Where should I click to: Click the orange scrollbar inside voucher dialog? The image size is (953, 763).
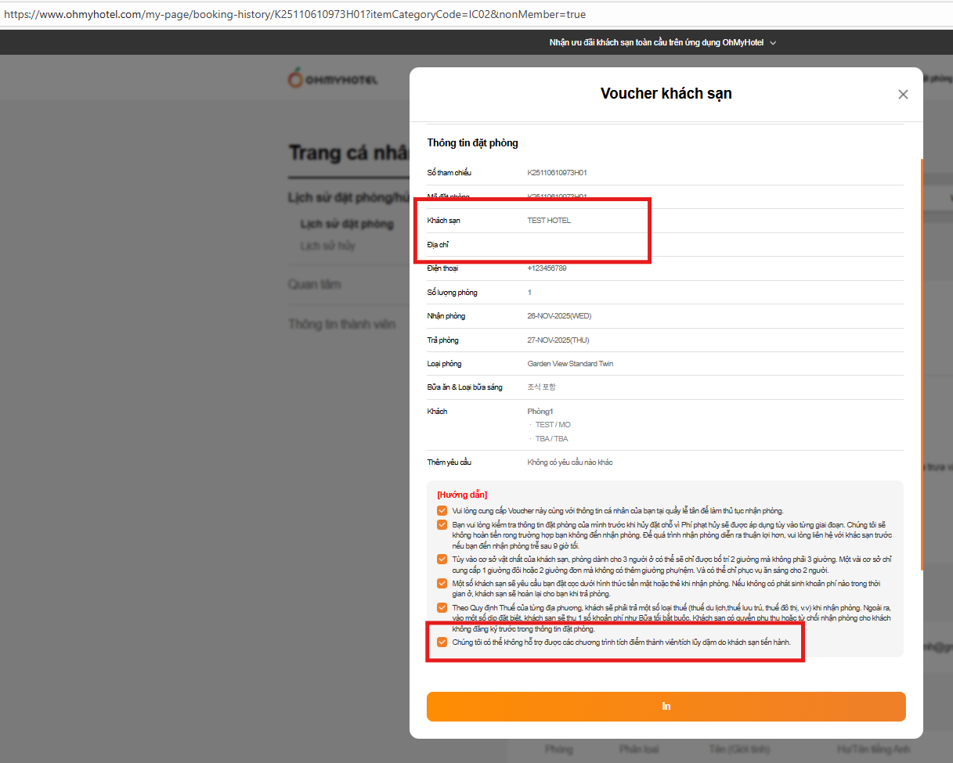click(x=922, y=365)
